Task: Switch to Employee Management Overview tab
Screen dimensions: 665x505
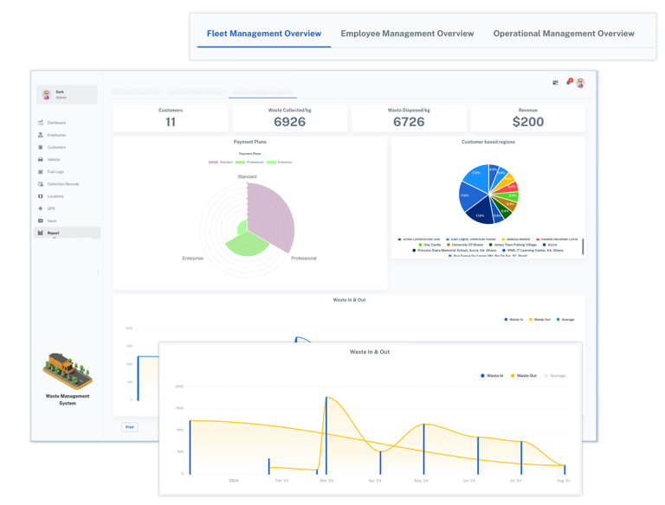Action: (x=407, y=34)
